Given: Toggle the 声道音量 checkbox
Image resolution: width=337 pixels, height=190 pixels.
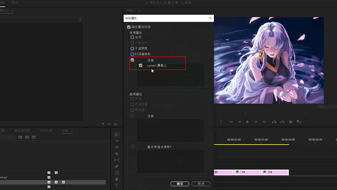Looking at the screenshot, I should coord(132,104).
